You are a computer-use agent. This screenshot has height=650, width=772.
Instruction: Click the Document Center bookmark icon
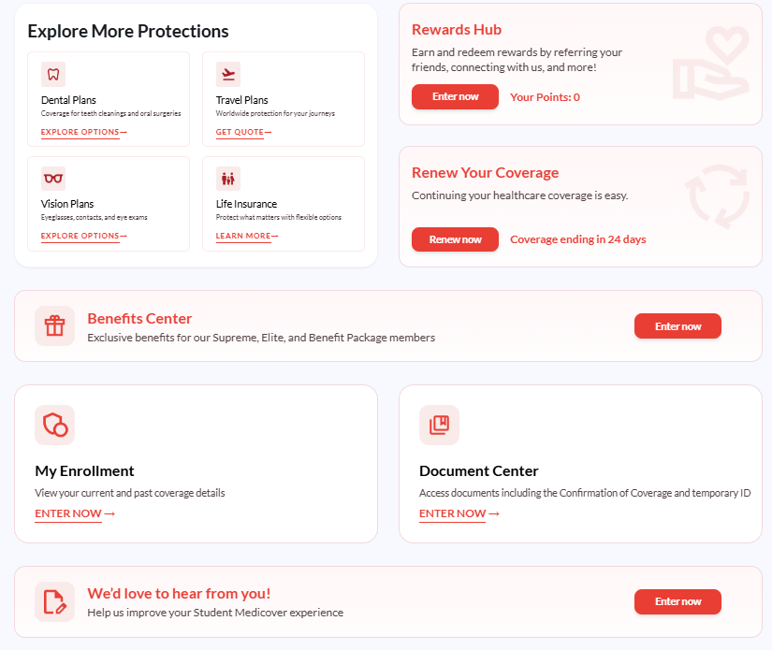point(439,425)
